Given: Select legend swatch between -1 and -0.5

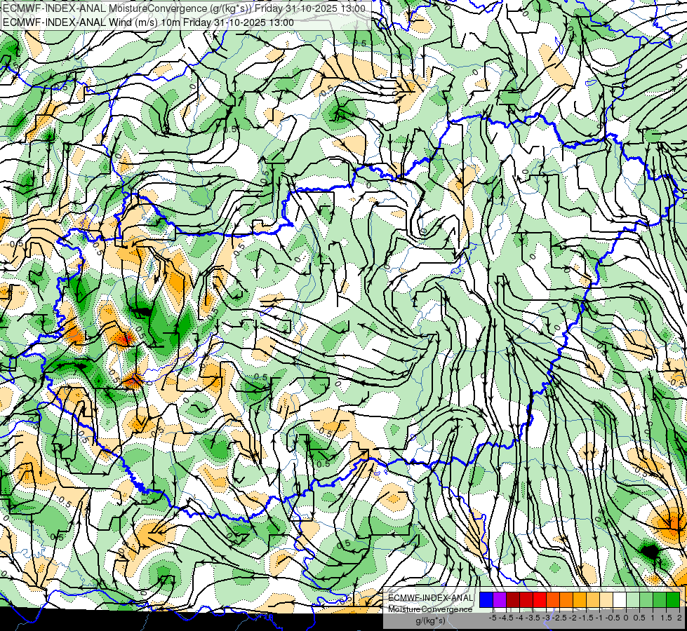Looking at the screenshot, I should coord(606,599).
